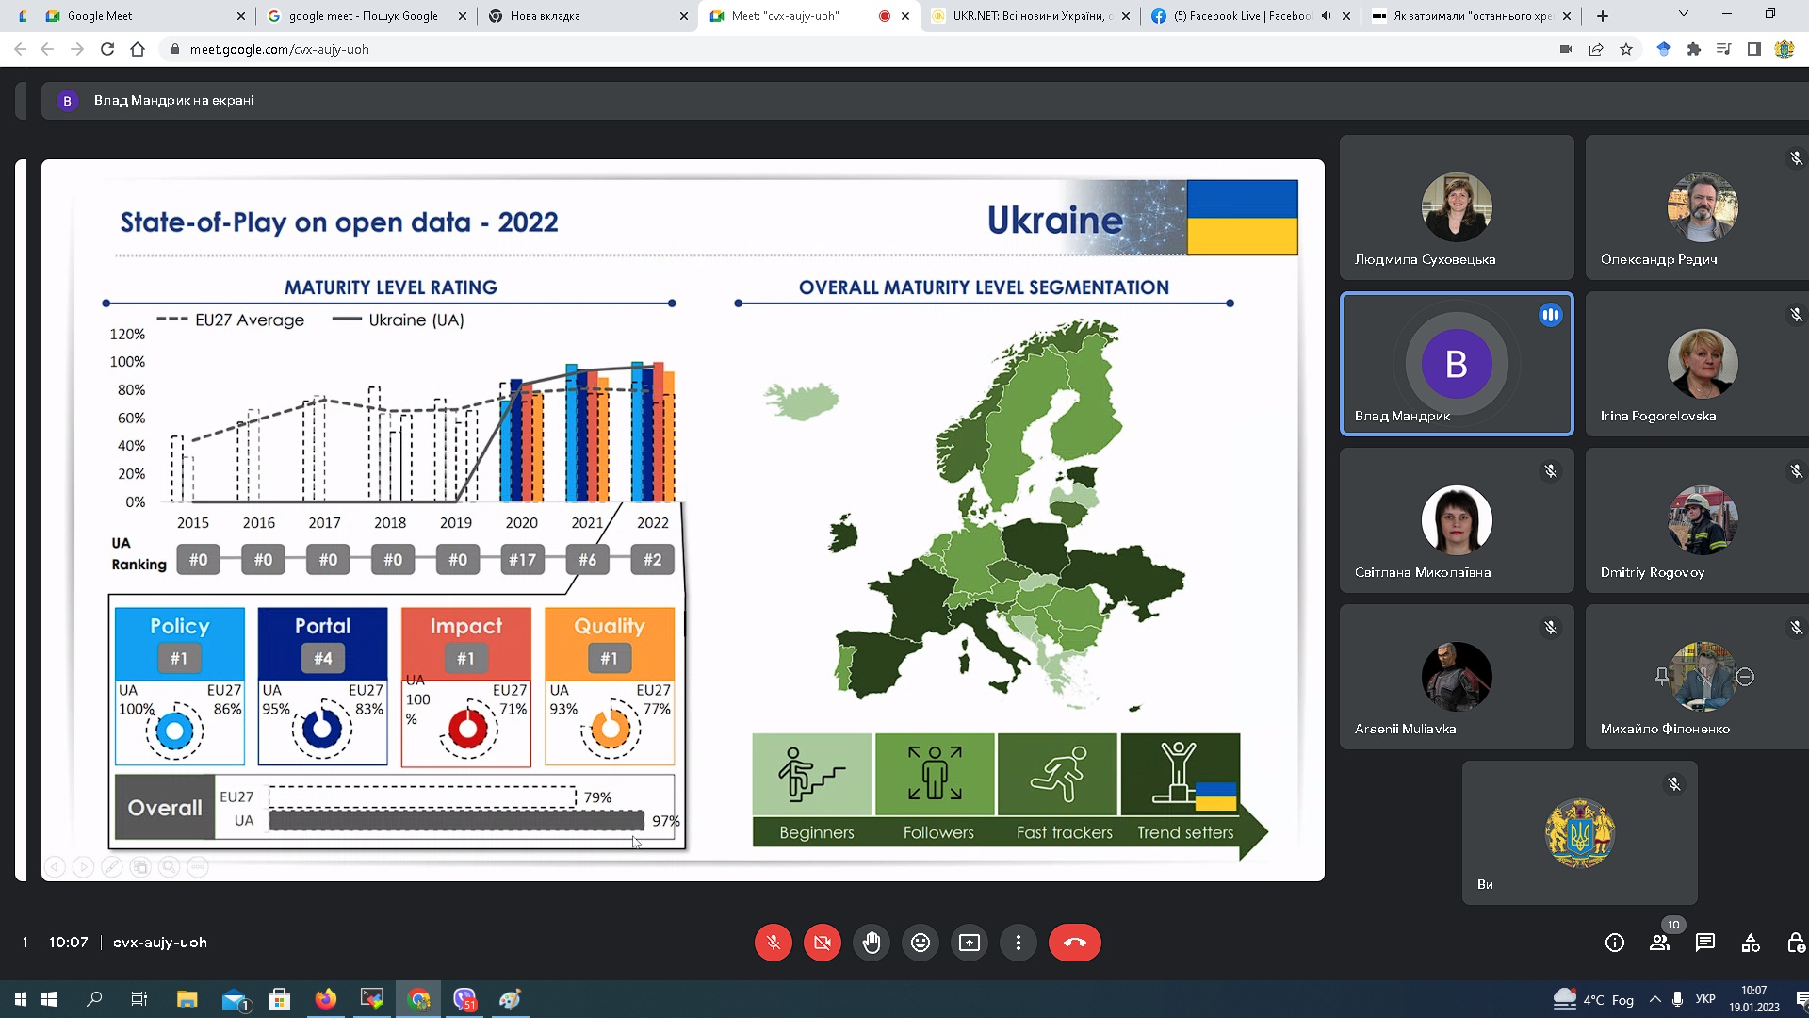The height and width of the screenshot is (1018, 1809).
Task: Open Firefox from taskbar
Action: point(326,999)
